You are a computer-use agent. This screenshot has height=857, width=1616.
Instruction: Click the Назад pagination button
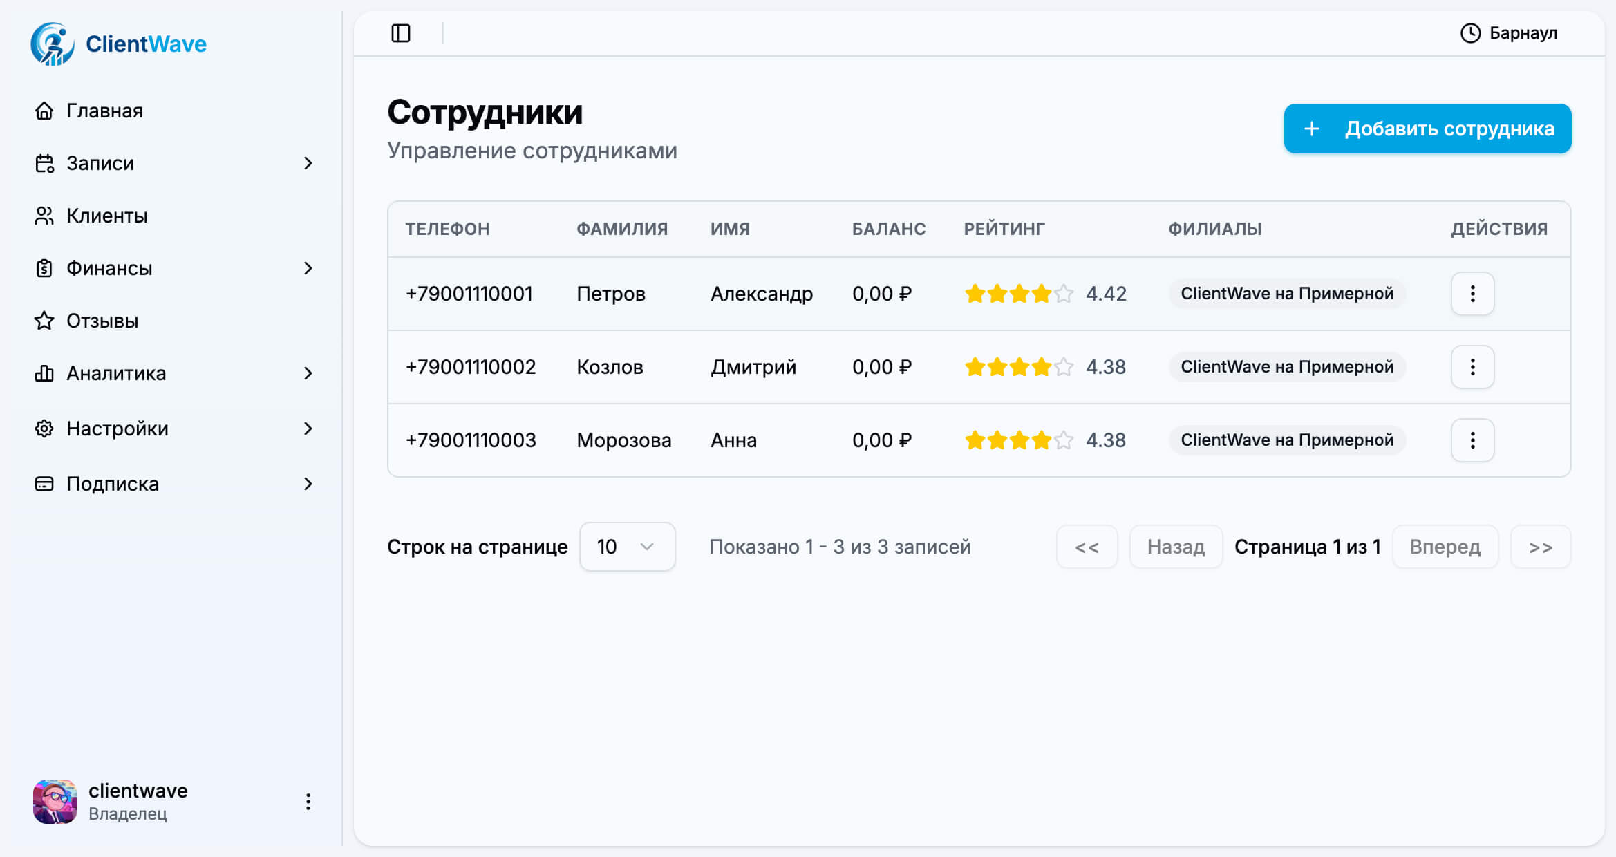[x=1176, y=547]
